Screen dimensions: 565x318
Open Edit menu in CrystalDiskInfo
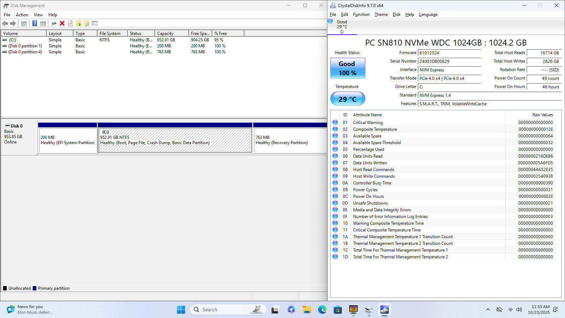[x=344, y=14]
